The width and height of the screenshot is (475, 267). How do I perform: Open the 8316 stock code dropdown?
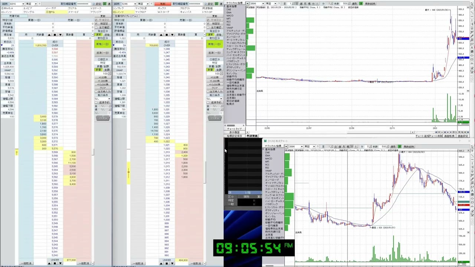point(23,4)
